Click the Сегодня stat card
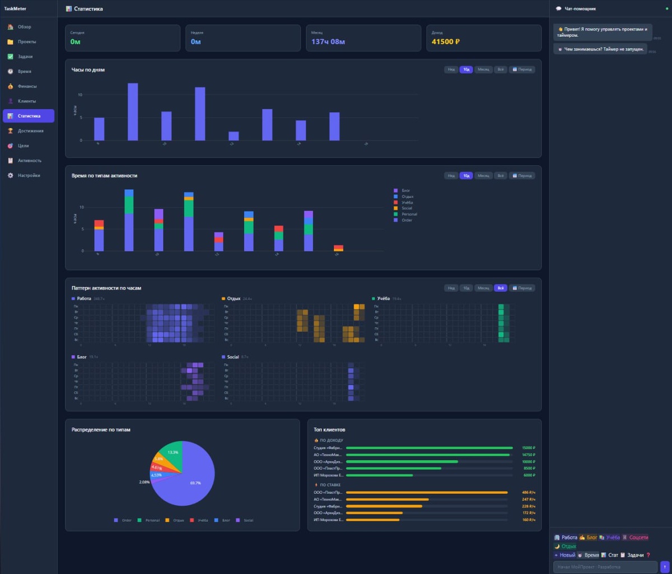Screen dimensions: 672x574 [123, 38]
